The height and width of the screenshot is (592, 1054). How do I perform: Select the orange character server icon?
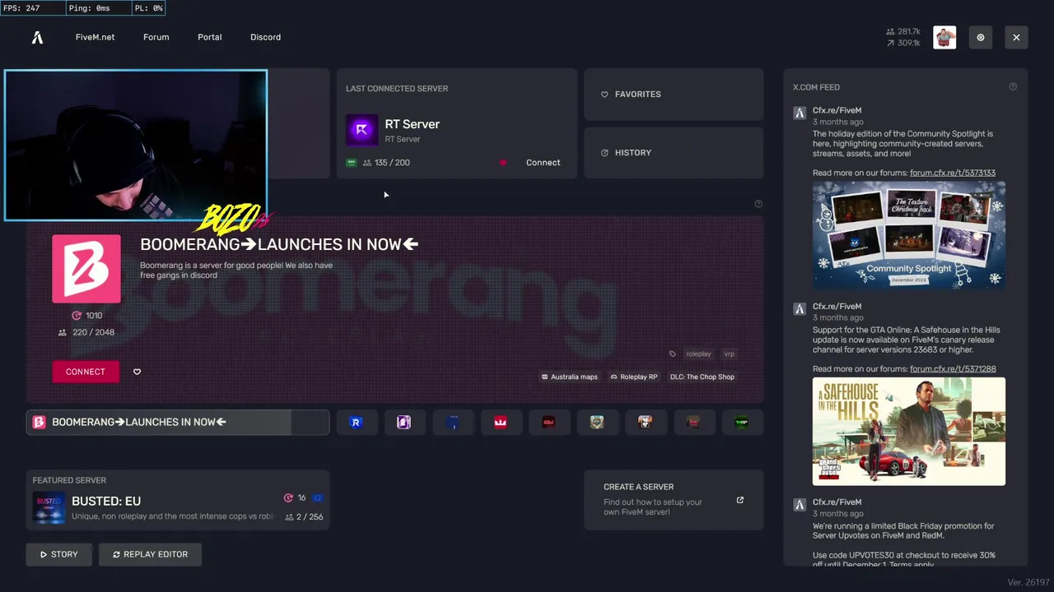click(646, 422)
